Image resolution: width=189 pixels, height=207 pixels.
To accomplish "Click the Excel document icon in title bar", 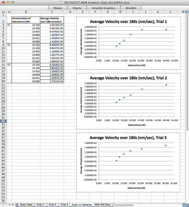I will point(61,2).
